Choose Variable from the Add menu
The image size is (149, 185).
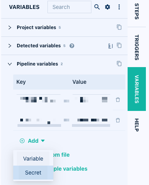tap(33, 159)
